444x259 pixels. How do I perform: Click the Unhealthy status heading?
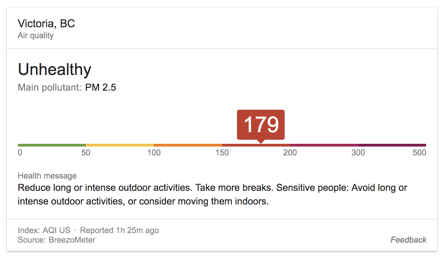pyautogui.click(x=54, y=70)
